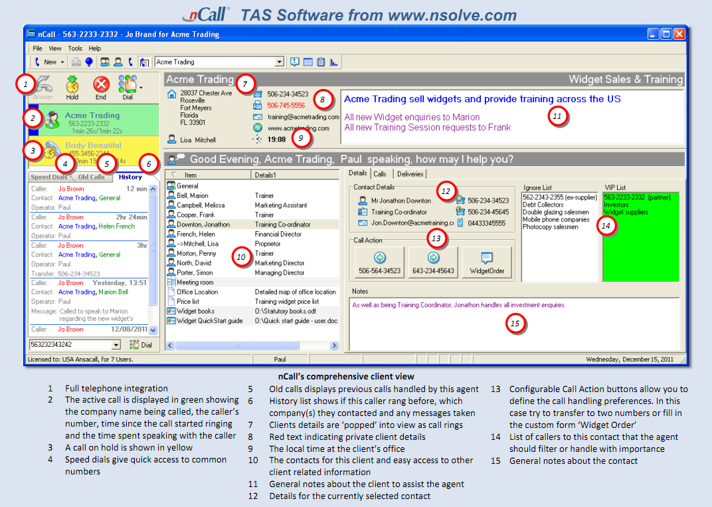This screenshot has width=712, height=507.
Task: Click the Item column header
Action: pos(208,175)
